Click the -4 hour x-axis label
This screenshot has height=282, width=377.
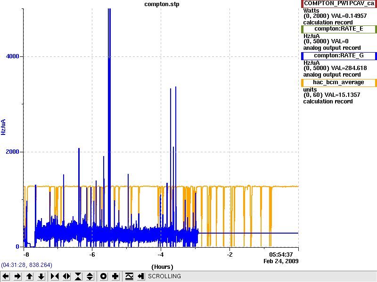point(161,254)
